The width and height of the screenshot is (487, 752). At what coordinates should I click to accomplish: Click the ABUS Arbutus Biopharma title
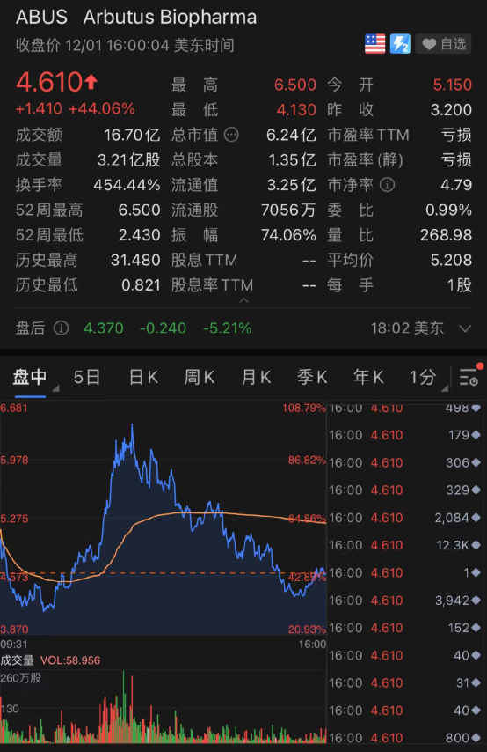(x=136, y=18)
